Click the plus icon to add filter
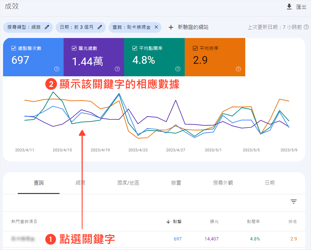Screen dimensions: 311x250 click(x=171, y=27)
